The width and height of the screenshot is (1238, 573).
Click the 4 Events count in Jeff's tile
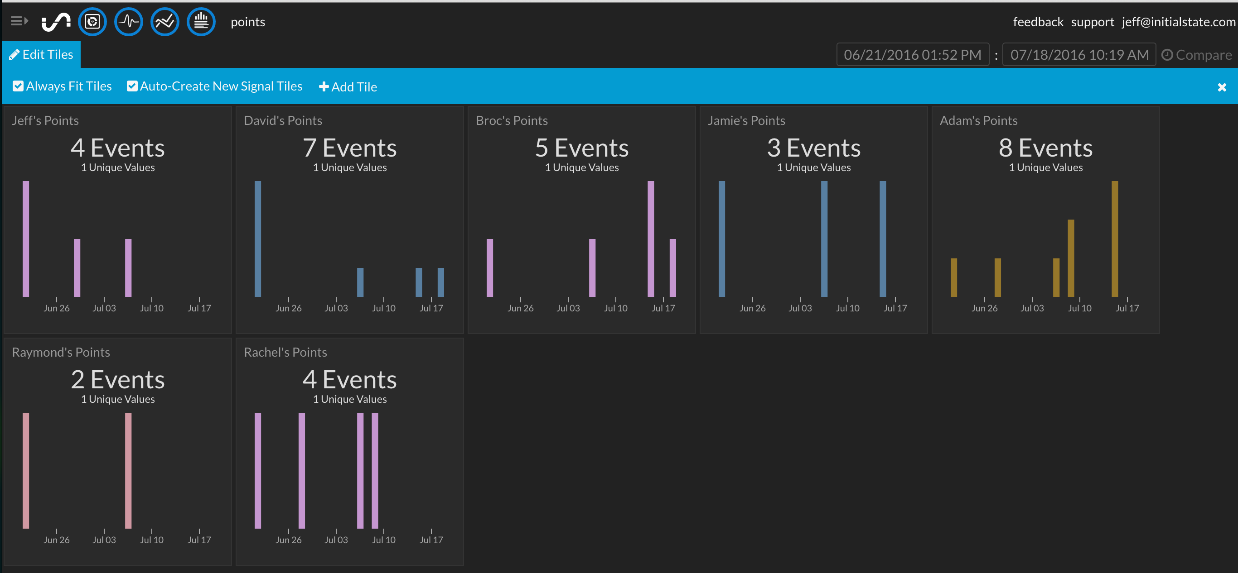118,148
